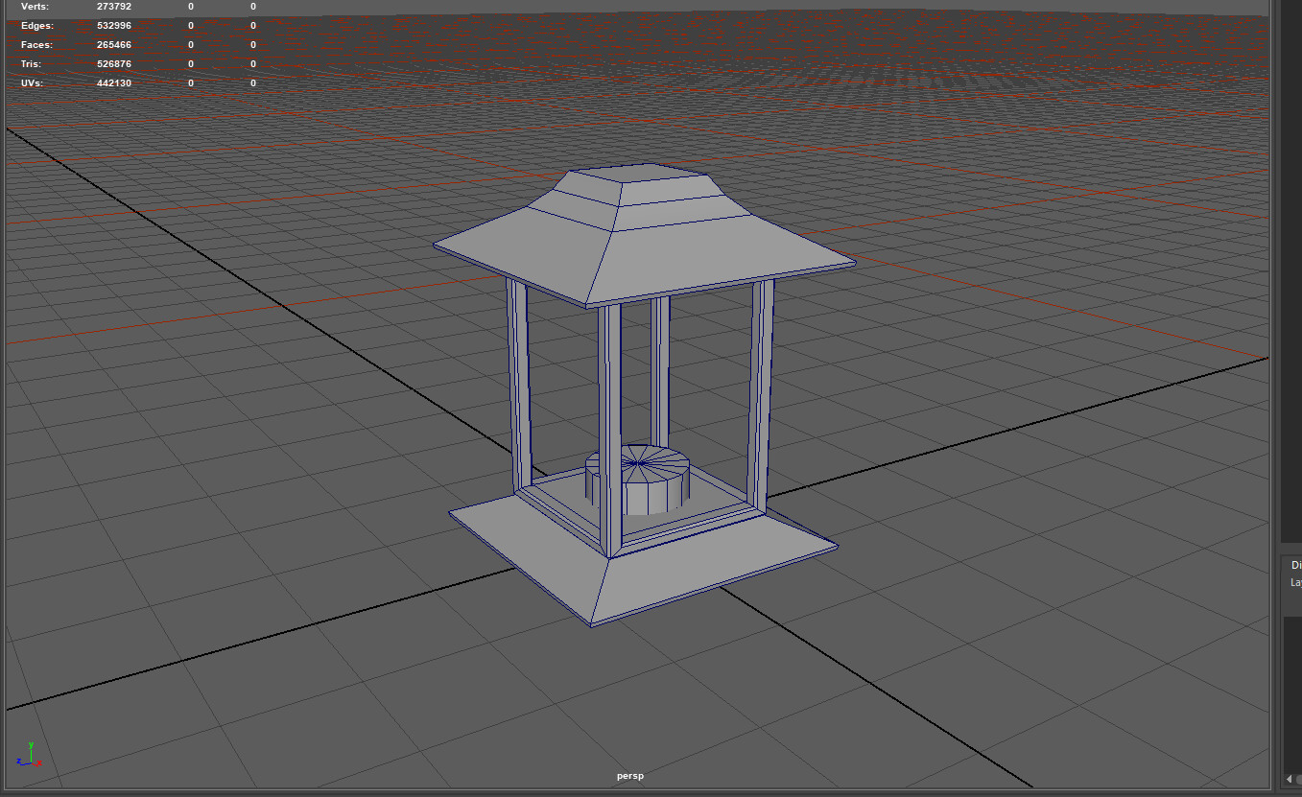This screenshot has height=797, width=1302.
Task: Click the persp camera name label
Action: click(630, 776)
